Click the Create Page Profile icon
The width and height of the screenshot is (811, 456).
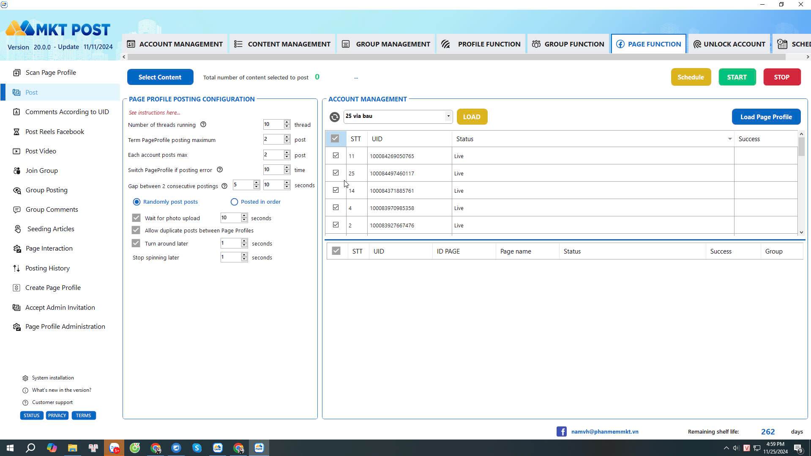click(x=16, y=288)
